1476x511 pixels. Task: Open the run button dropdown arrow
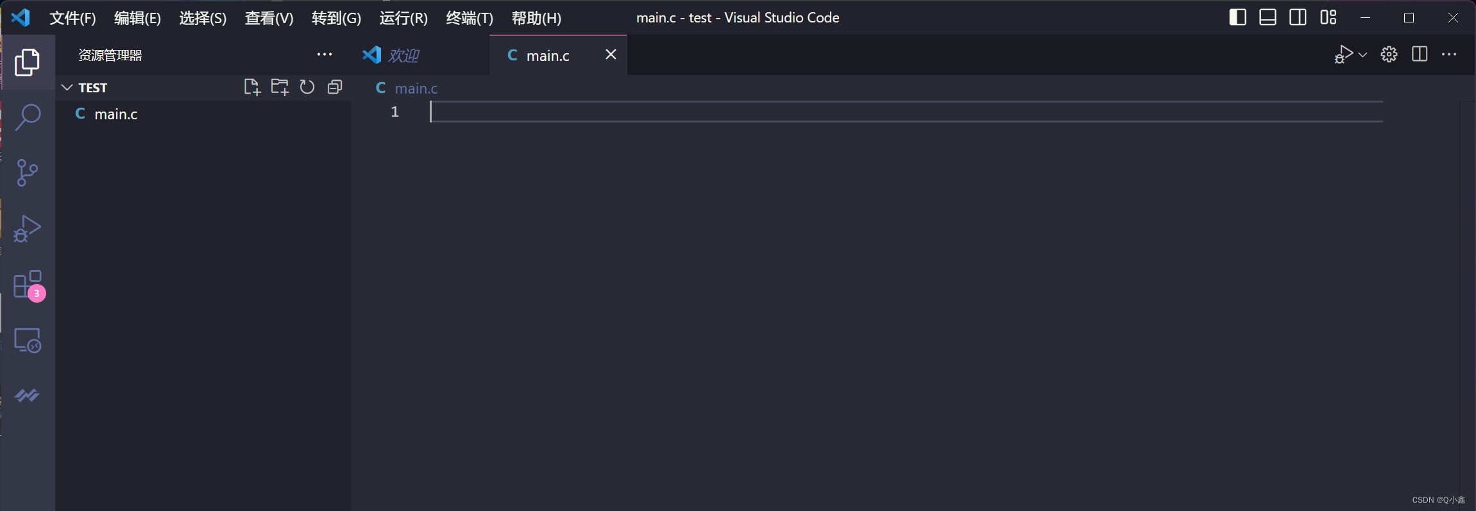tap(1363, 55)
